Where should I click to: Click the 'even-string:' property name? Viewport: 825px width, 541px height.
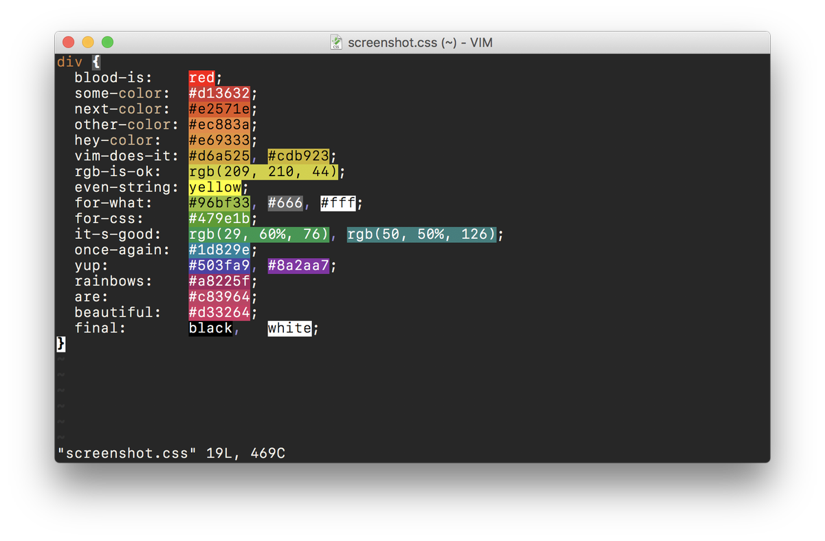coord(126,187)
